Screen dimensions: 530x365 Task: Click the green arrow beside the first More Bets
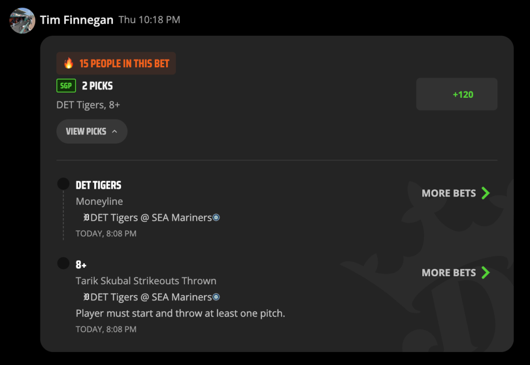click(x=485, y=193)
